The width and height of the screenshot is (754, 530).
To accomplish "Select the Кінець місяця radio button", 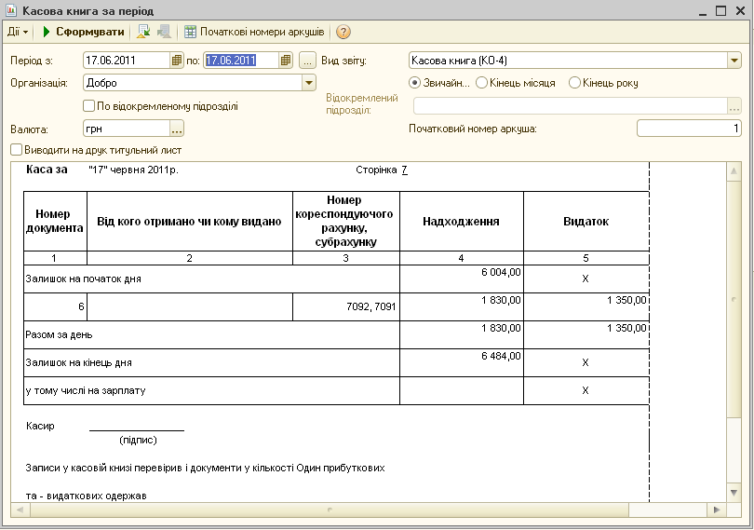I will click(481, 83).
